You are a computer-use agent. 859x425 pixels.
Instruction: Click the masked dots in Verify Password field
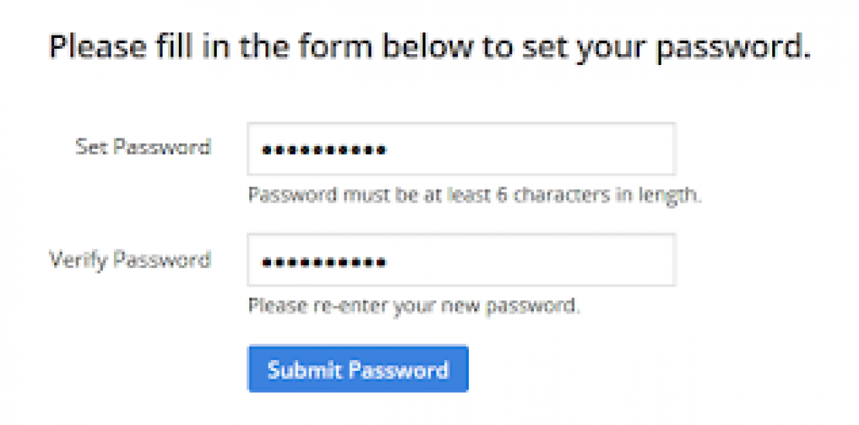[x=323, y=262]
